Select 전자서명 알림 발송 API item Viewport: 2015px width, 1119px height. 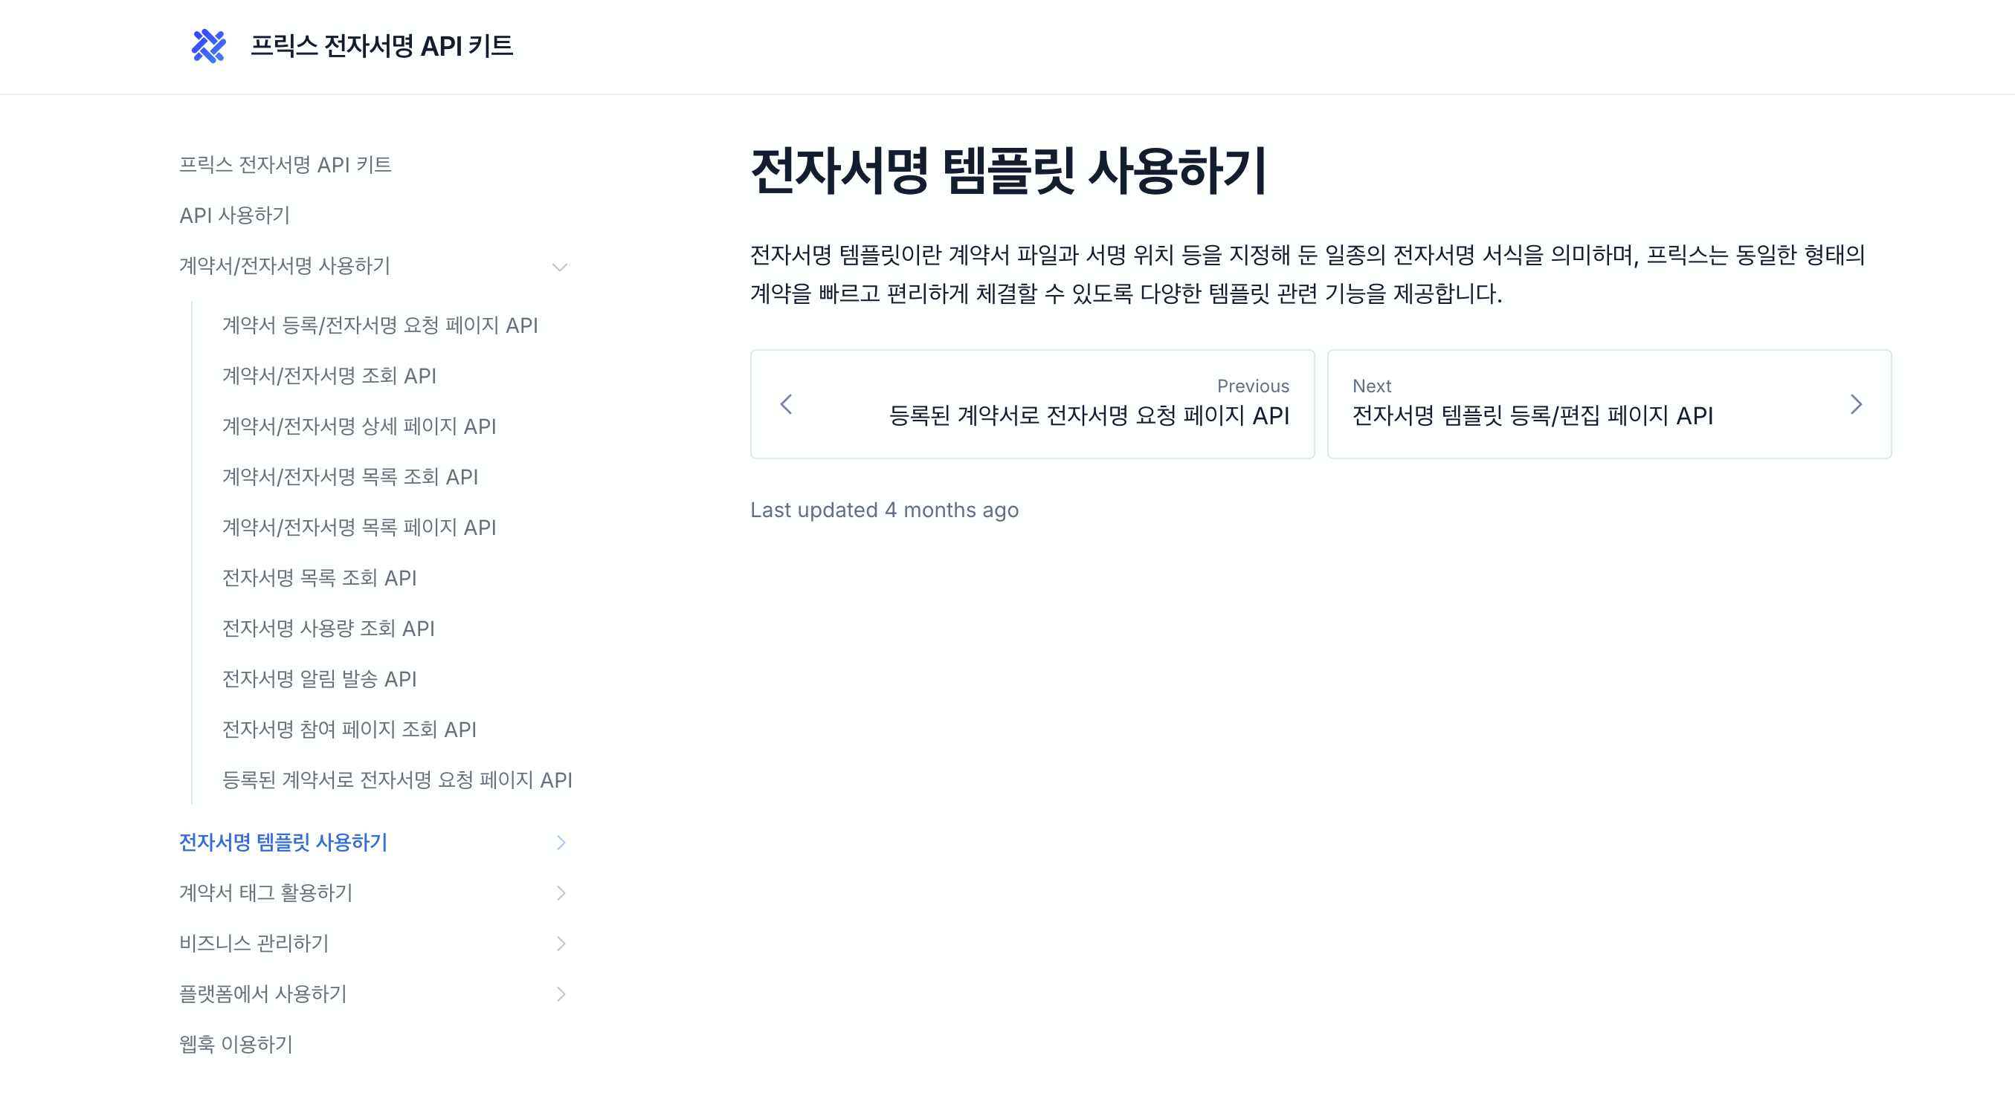point(319,679)
